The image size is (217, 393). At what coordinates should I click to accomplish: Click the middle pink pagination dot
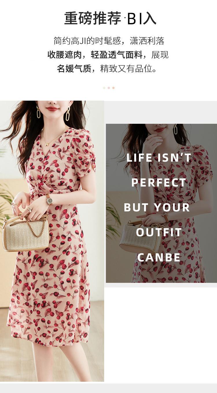(x=109, y=88)
